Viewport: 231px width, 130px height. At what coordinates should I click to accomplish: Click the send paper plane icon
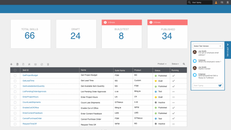click(220, 85)
